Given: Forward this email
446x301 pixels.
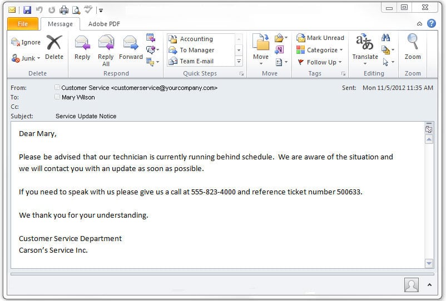Looking at the screenshot, I should [131, 47].
